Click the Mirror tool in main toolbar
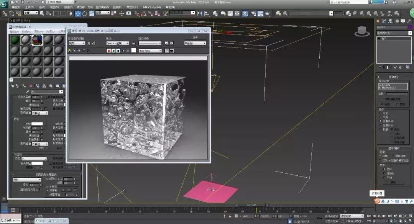The height and width of the screenshot is (224, 414). (200, 13)
